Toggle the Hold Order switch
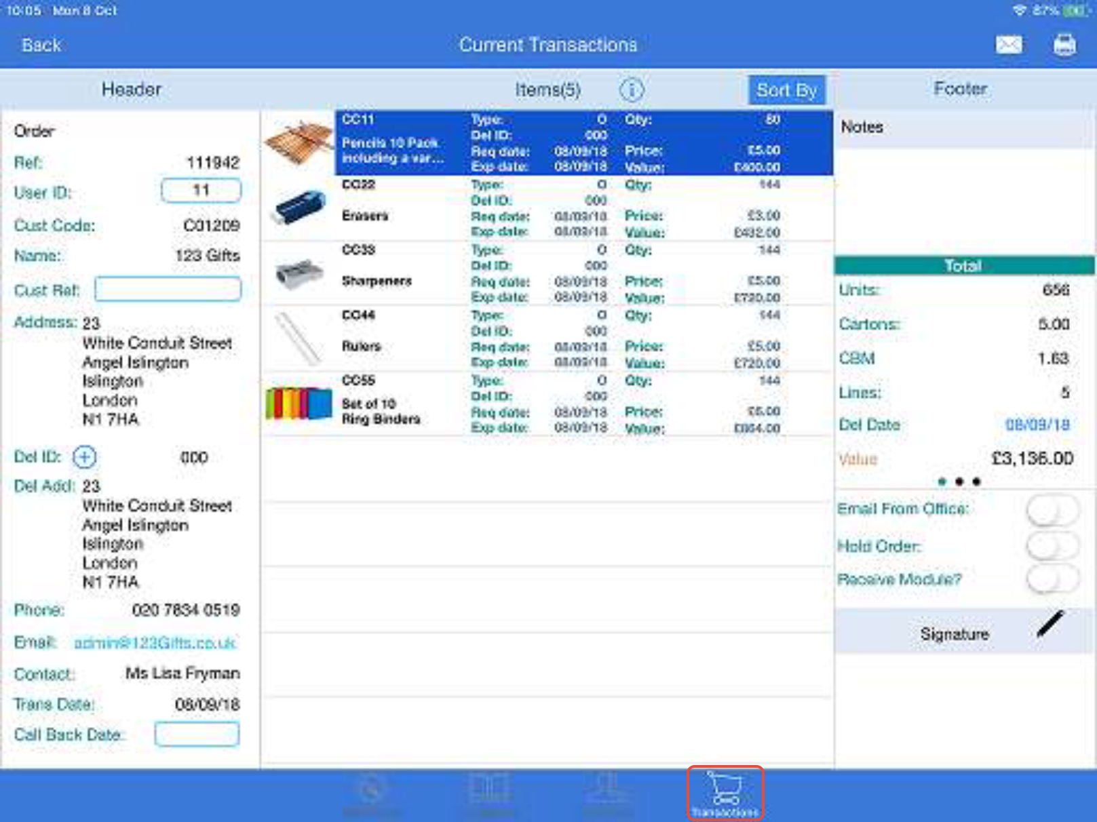 (1052, 545)
